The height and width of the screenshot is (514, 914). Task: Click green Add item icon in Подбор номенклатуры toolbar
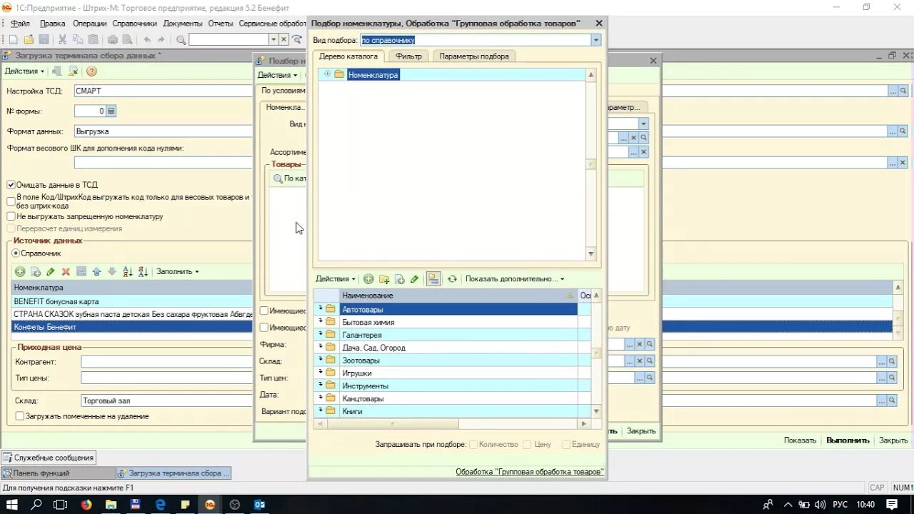(x=368, y=279)
